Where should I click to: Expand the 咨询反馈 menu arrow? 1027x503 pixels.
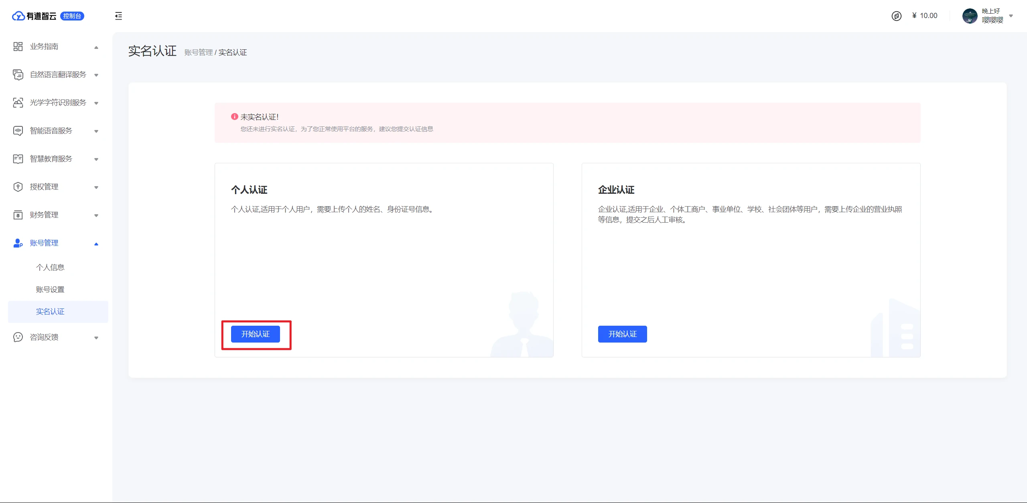[x=96, y=338]
